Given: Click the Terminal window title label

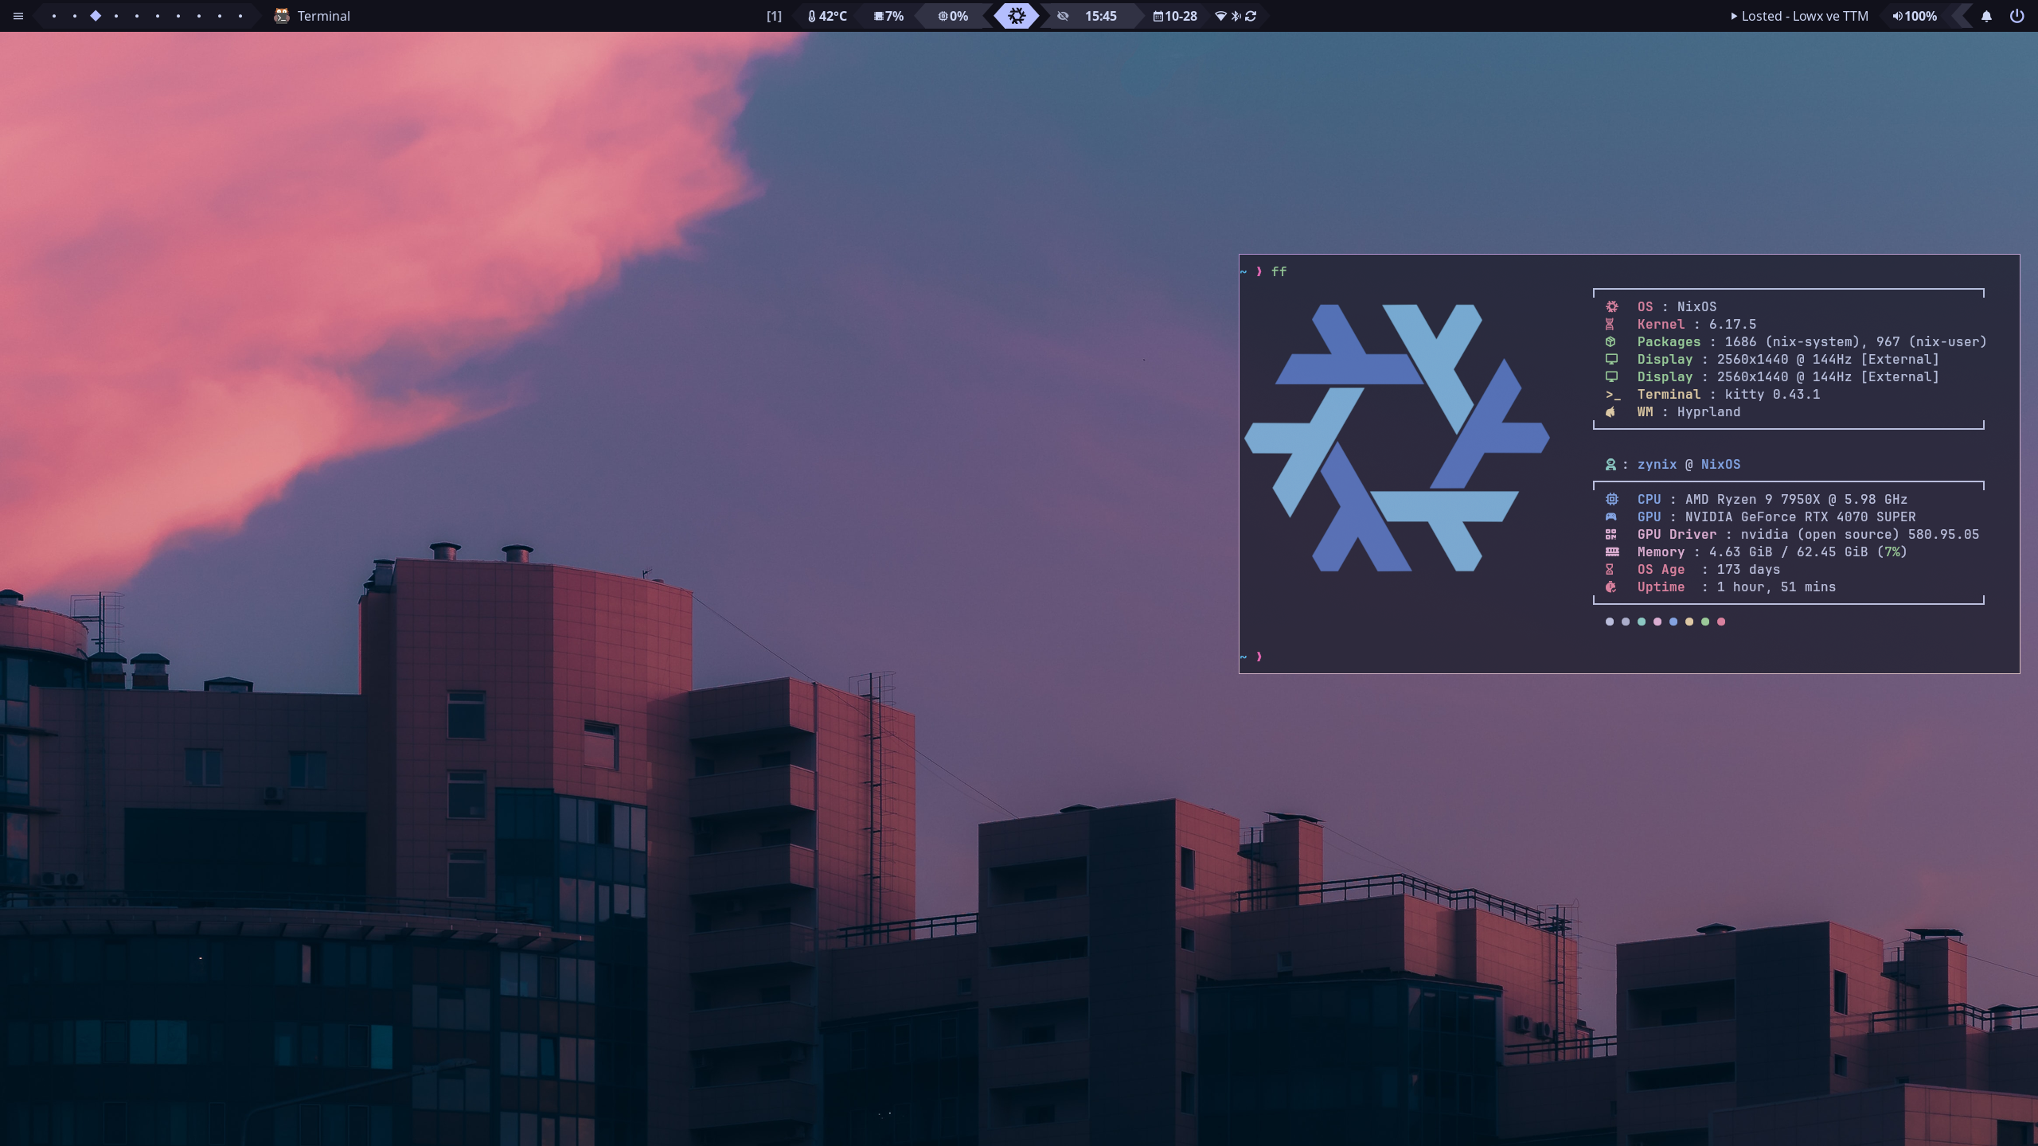Looking at the screenshot, I should click(323, 16).
